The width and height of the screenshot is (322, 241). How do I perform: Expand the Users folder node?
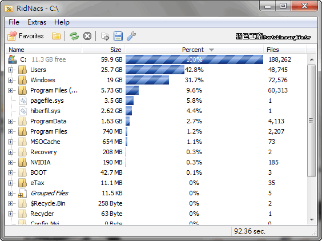(x=10, y=70)
